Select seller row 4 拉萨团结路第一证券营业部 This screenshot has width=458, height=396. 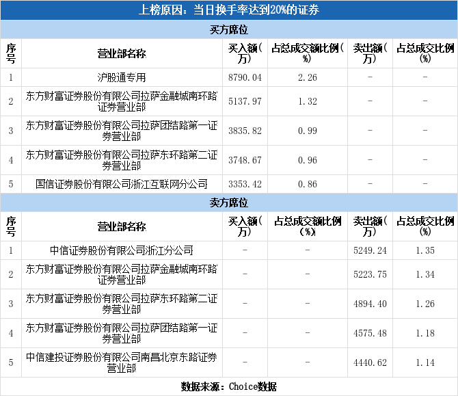click(x=122, y=333)
